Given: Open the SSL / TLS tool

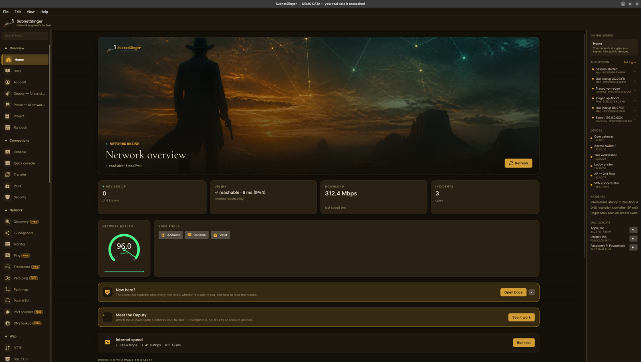Looking at the screenshot, I should point(25,359).
